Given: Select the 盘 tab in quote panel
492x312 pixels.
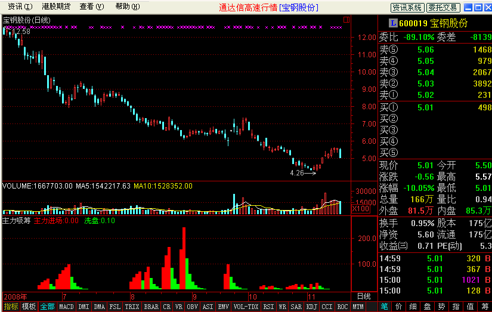Looking at the screenshot, I should coord(428,307).
